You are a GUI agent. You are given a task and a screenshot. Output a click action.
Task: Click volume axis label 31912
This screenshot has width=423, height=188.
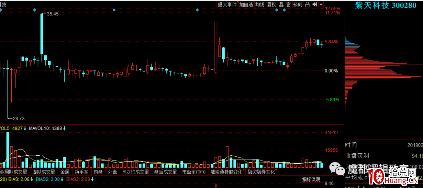click(x=331, y=132)
